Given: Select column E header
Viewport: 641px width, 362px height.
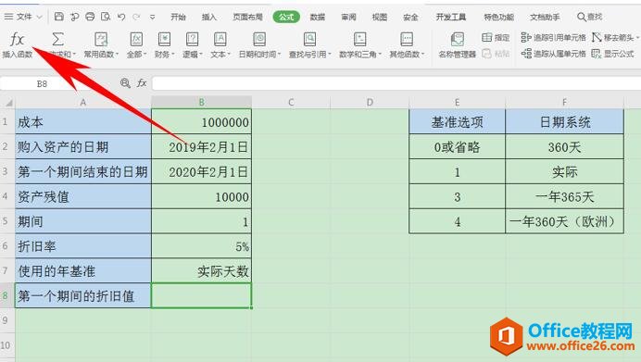Looking at the screenshot, I should (x=457, y=102).
